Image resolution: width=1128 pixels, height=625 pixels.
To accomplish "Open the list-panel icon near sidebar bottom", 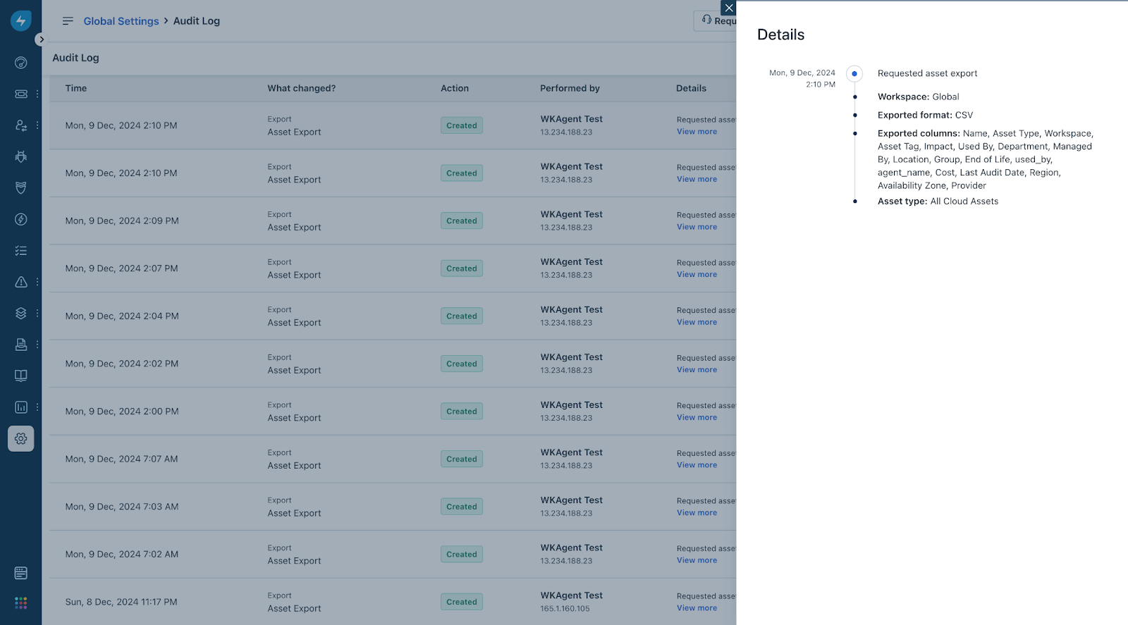I will point(21,573).
